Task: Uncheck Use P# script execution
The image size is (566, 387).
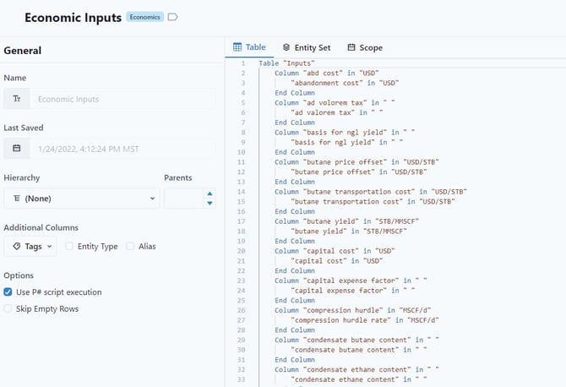Action: [8, 292]
